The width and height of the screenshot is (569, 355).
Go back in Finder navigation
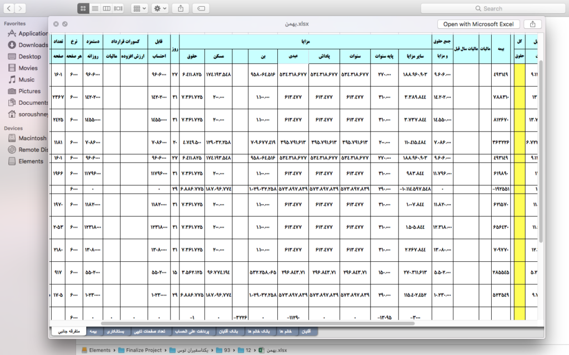9,8
